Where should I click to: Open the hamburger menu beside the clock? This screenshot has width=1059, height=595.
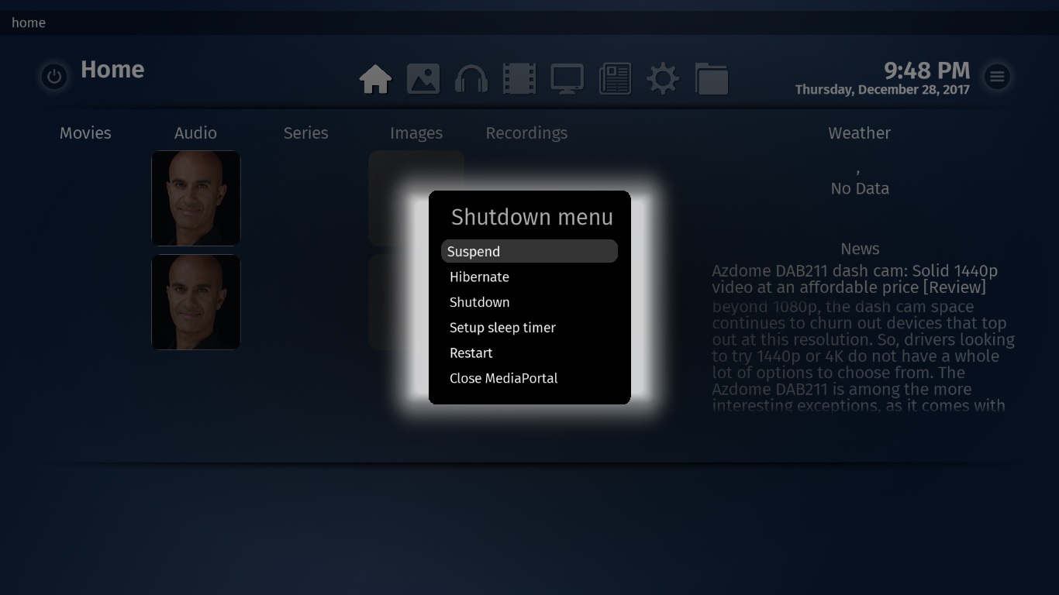coord(997,76)
